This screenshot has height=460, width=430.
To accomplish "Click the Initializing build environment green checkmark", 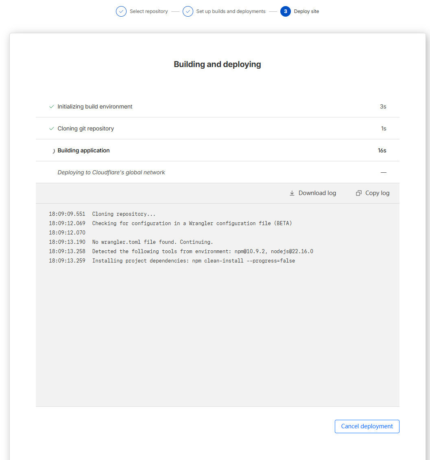I will pos(52,107).
